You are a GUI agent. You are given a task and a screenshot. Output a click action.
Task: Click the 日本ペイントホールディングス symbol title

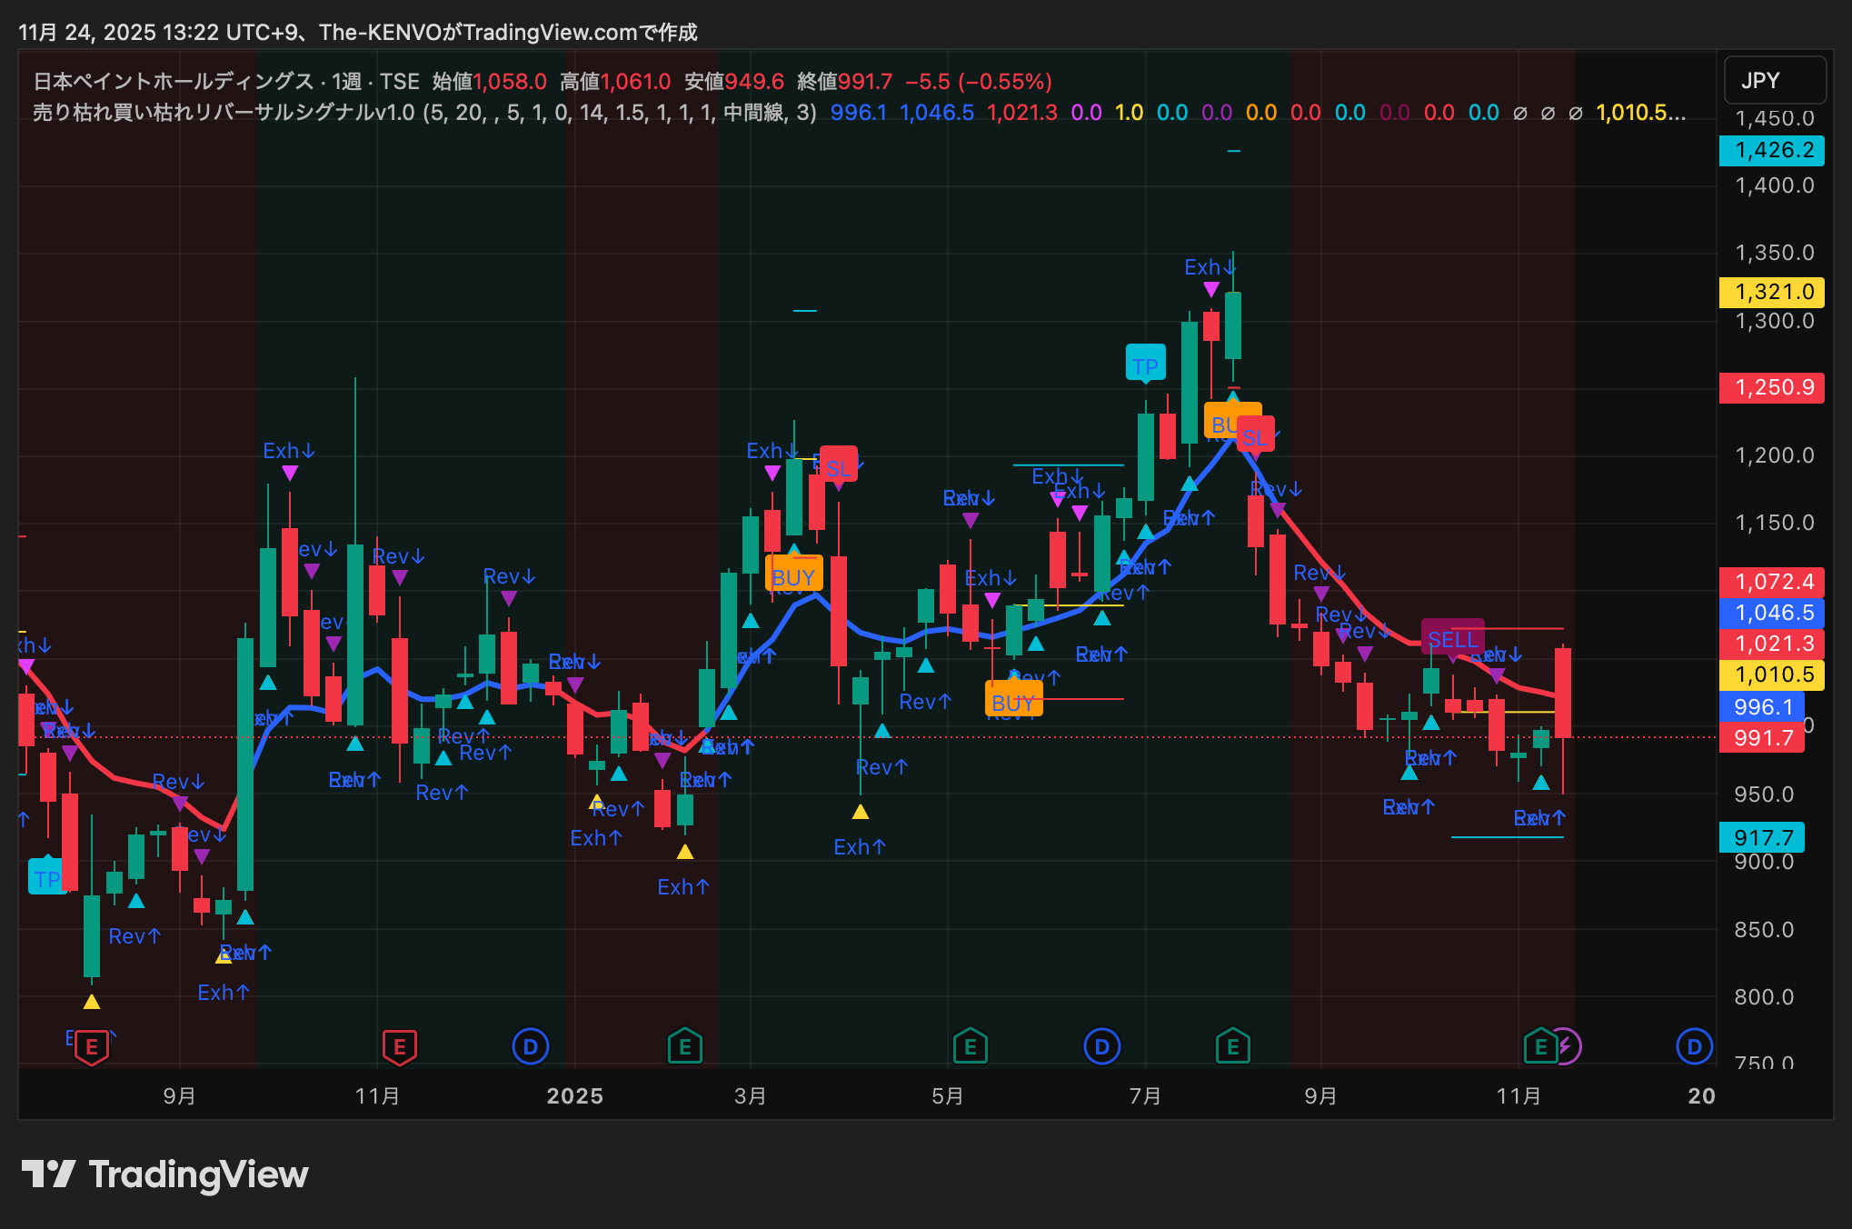pyautogui.click(x=173, y=82)
